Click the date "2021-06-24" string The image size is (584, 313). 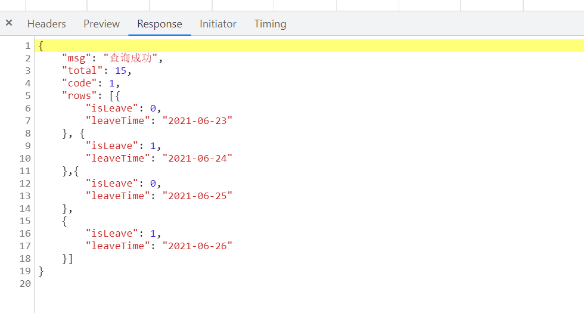(197, 159)
